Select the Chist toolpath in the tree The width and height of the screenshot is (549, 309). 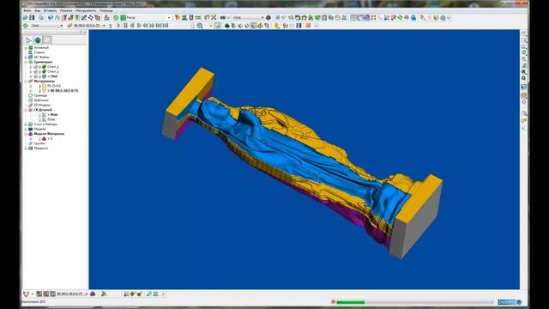54,76
